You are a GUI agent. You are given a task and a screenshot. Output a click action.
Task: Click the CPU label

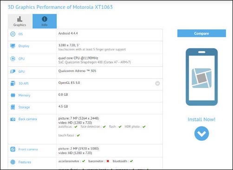pos(21,59)
